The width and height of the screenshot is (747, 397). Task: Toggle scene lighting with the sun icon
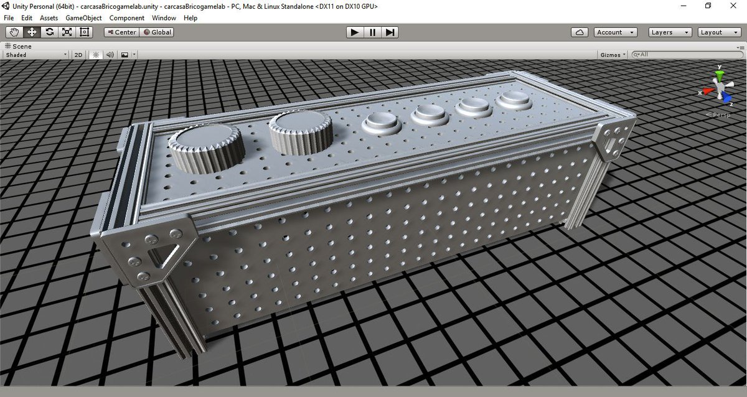tap(95, 55)
